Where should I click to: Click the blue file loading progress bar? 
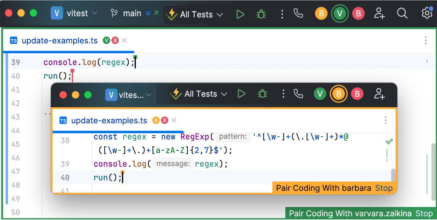click(68, 51)
